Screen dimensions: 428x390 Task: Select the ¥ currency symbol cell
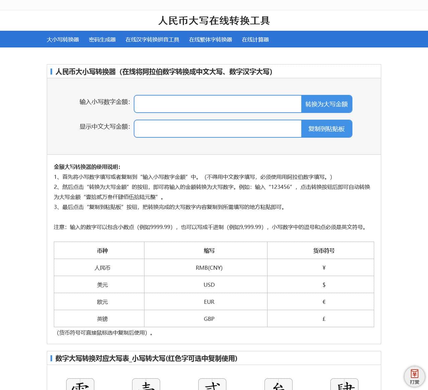[x=321, y=267]
